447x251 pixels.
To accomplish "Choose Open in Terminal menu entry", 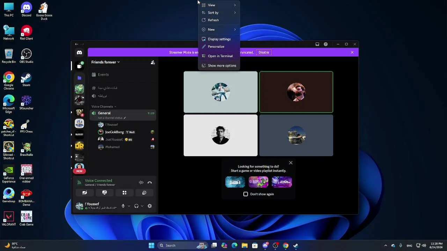I will (x=219, y=56).
